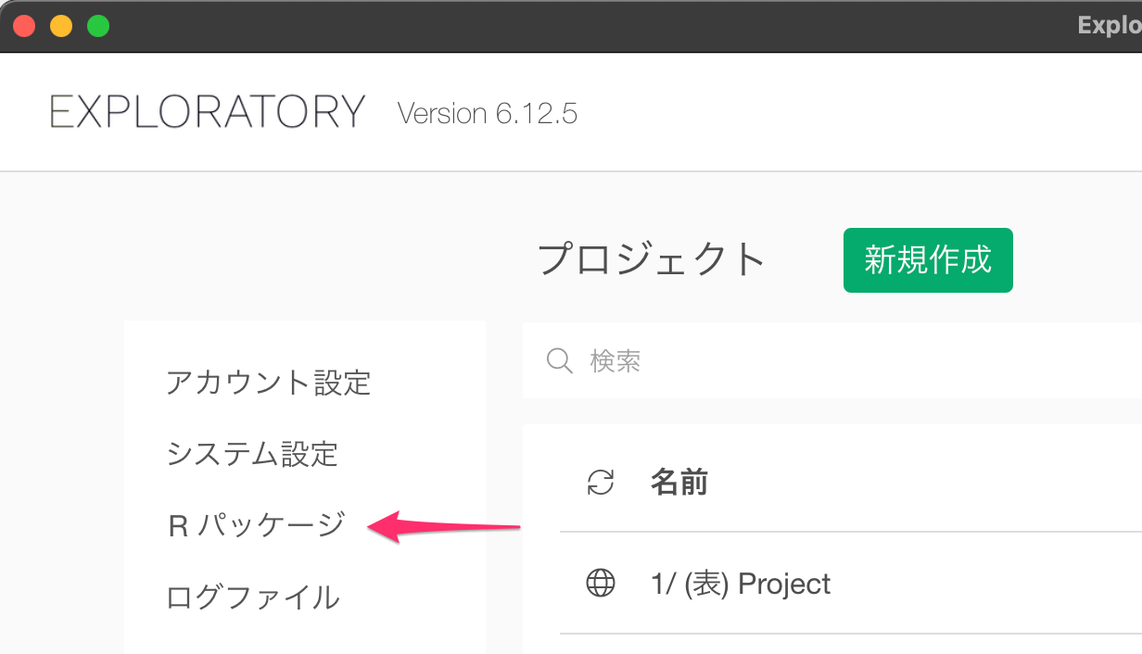
Task: Click the pink arrow pointing at R パッケージ
Action: tap(445, 527)
